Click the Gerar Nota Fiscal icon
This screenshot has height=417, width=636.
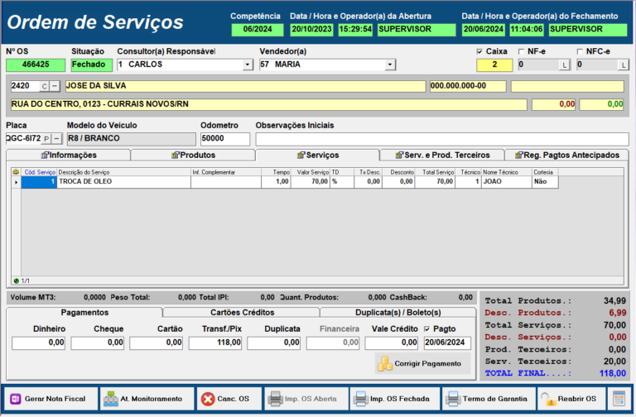(x=16, y=399)
